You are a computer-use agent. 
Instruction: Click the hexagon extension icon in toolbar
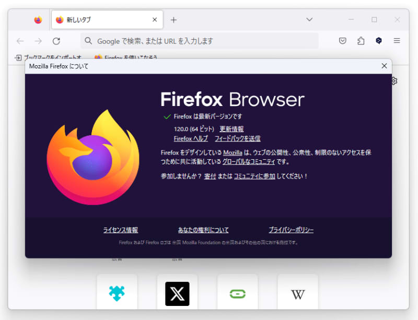click(378, 41)
